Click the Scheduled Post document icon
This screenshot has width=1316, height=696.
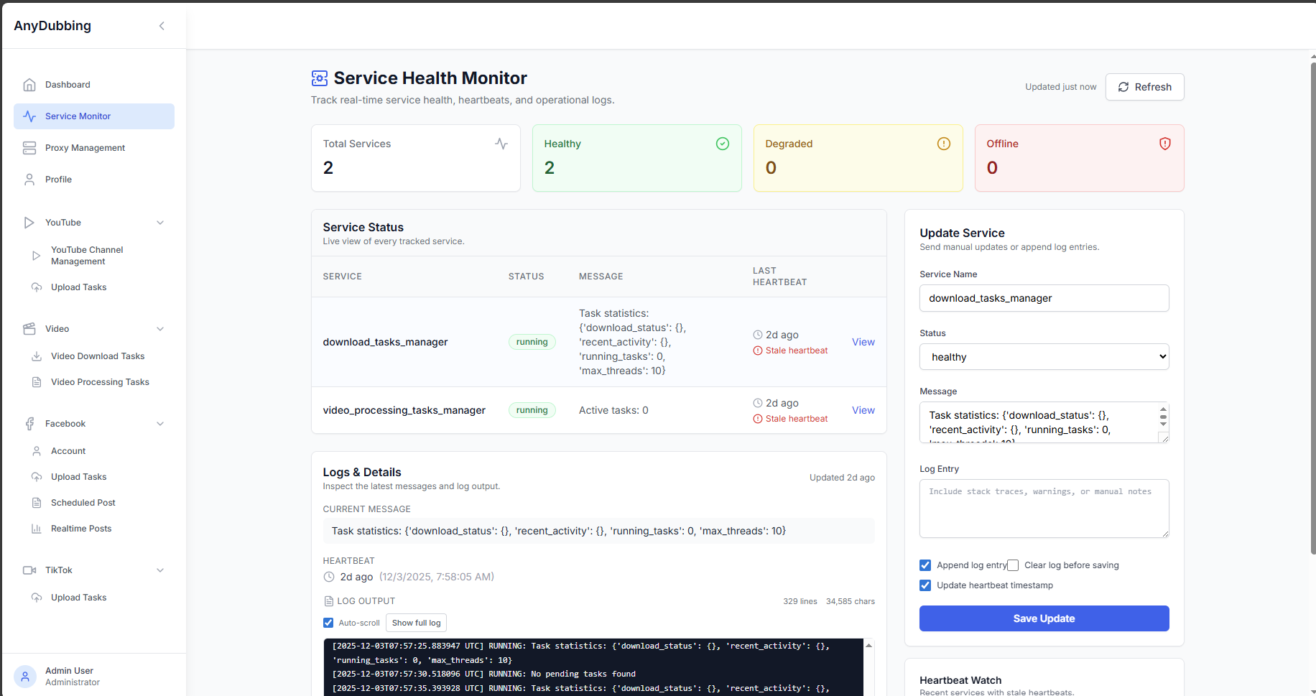coord(37,503)
